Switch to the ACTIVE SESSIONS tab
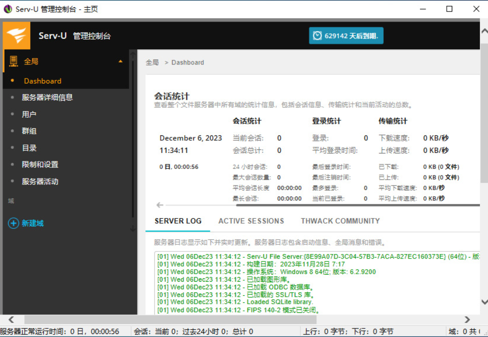 [x=251, y=221]
